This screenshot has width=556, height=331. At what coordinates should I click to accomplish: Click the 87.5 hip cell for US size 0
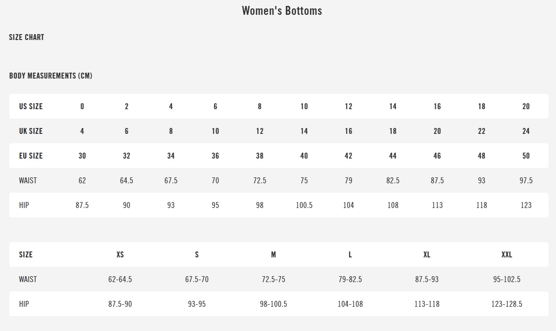pyautogui.click(x=82, y=205)
